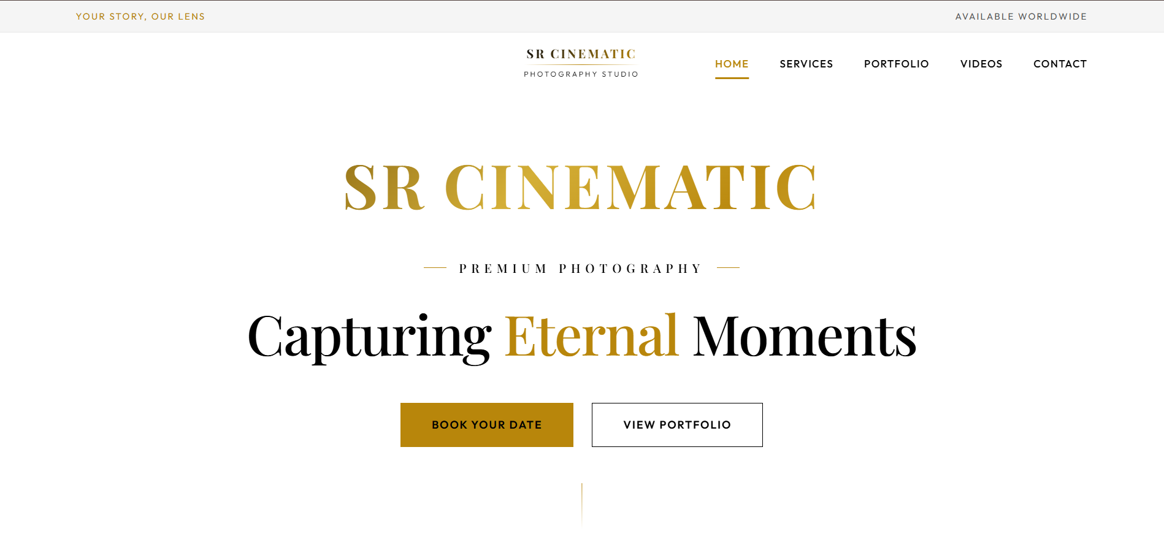Click the gold word Eternal in the heading
This screenshot has width=1164, height=558.
594,335
